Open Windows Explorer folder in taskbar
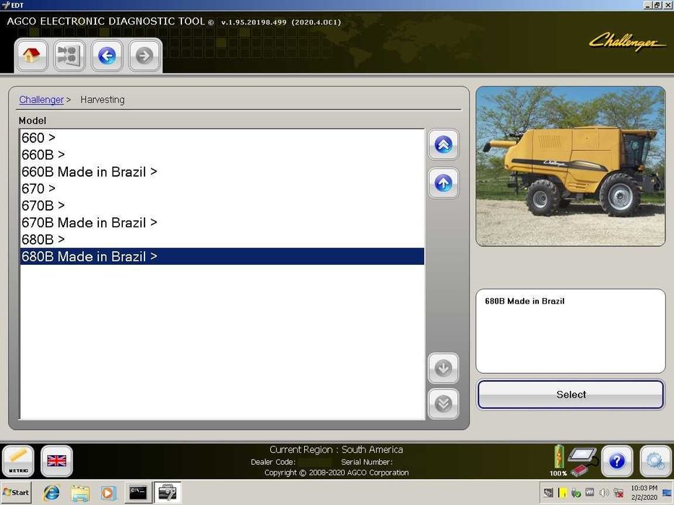This screenshot has height=505, width=674. click(80, 493)
